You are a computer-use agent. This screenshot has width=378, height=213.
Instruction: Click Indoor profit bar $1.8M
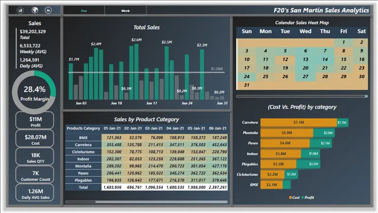[311, 154]
